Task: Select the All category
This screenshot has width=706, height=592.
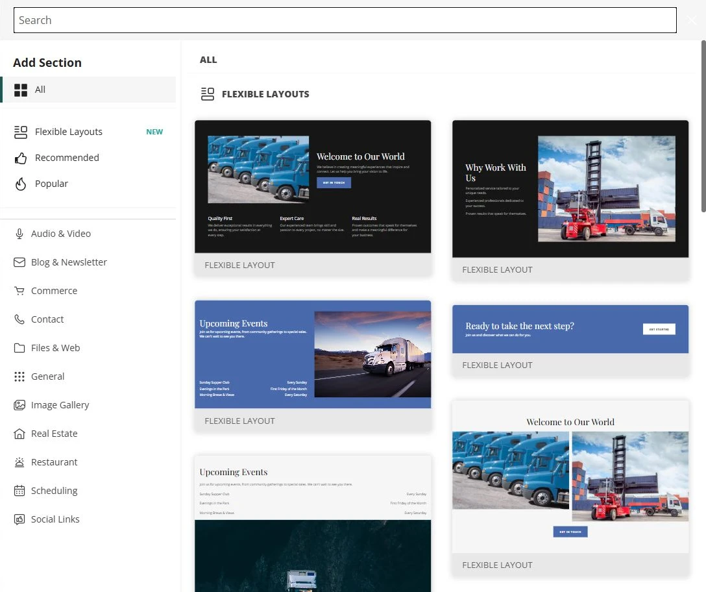Action: [x=88, y=90]
